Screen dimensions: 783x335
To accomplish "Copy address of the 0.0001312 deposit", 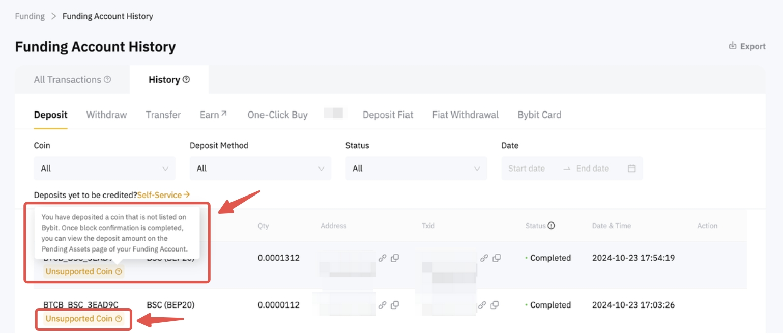I will [394, 258].
